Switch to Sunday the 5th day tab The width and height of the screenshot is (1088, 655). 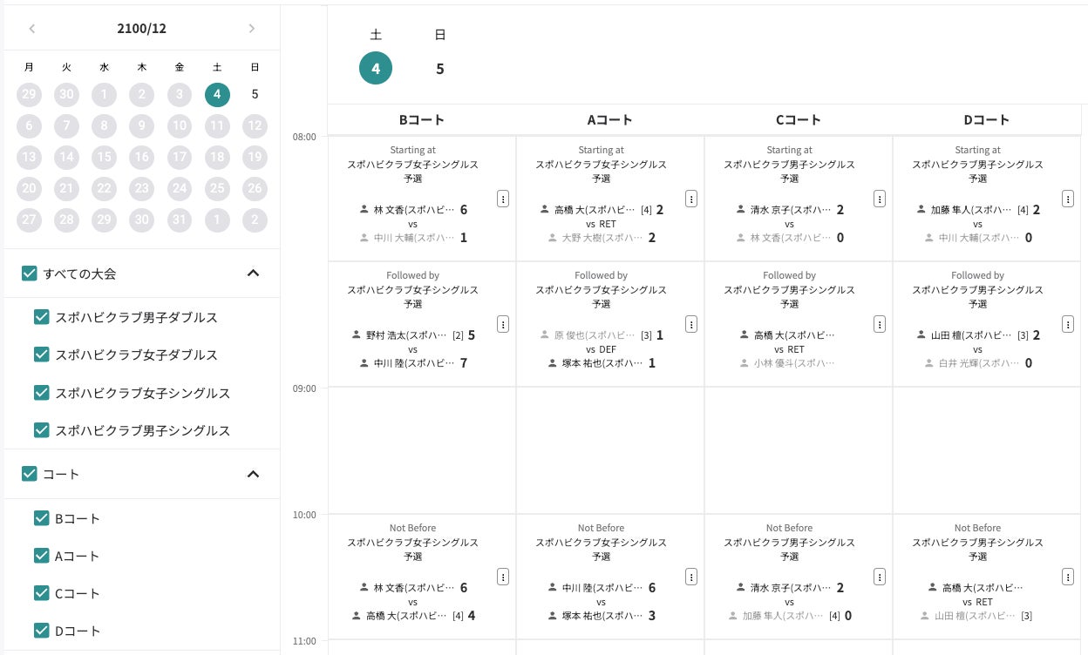click(440, 68)
